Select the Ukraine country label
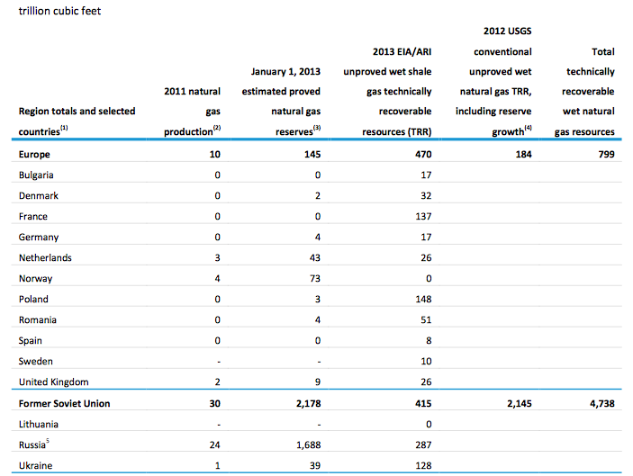 35,465
